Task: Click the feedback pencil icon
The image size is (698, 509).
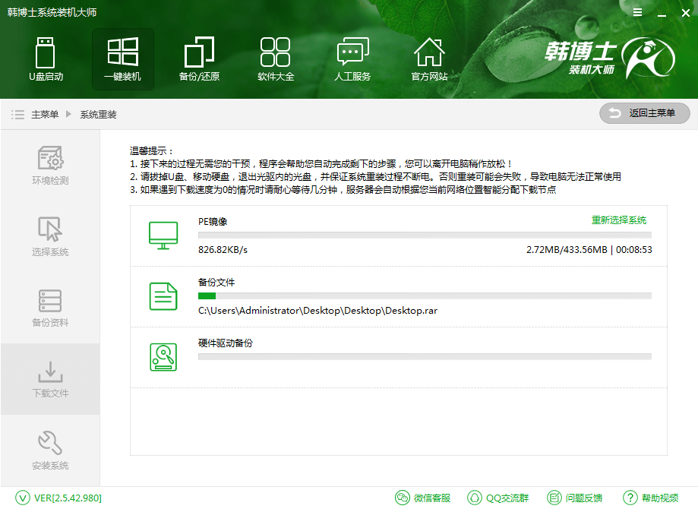Action: click(x=554, y=498)
